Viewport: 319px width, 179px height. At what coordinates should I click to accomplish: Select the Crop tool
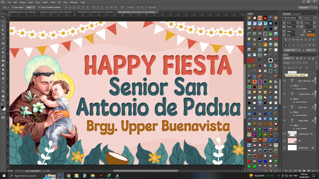tap(3, 34)
